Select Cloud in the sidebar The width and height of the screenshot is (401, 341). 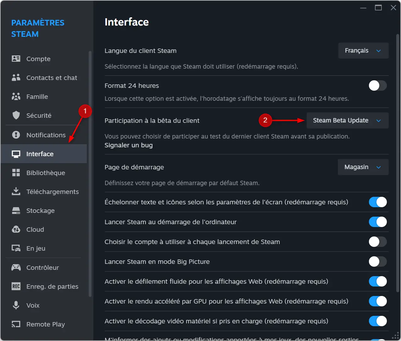(x=44, y=229)
